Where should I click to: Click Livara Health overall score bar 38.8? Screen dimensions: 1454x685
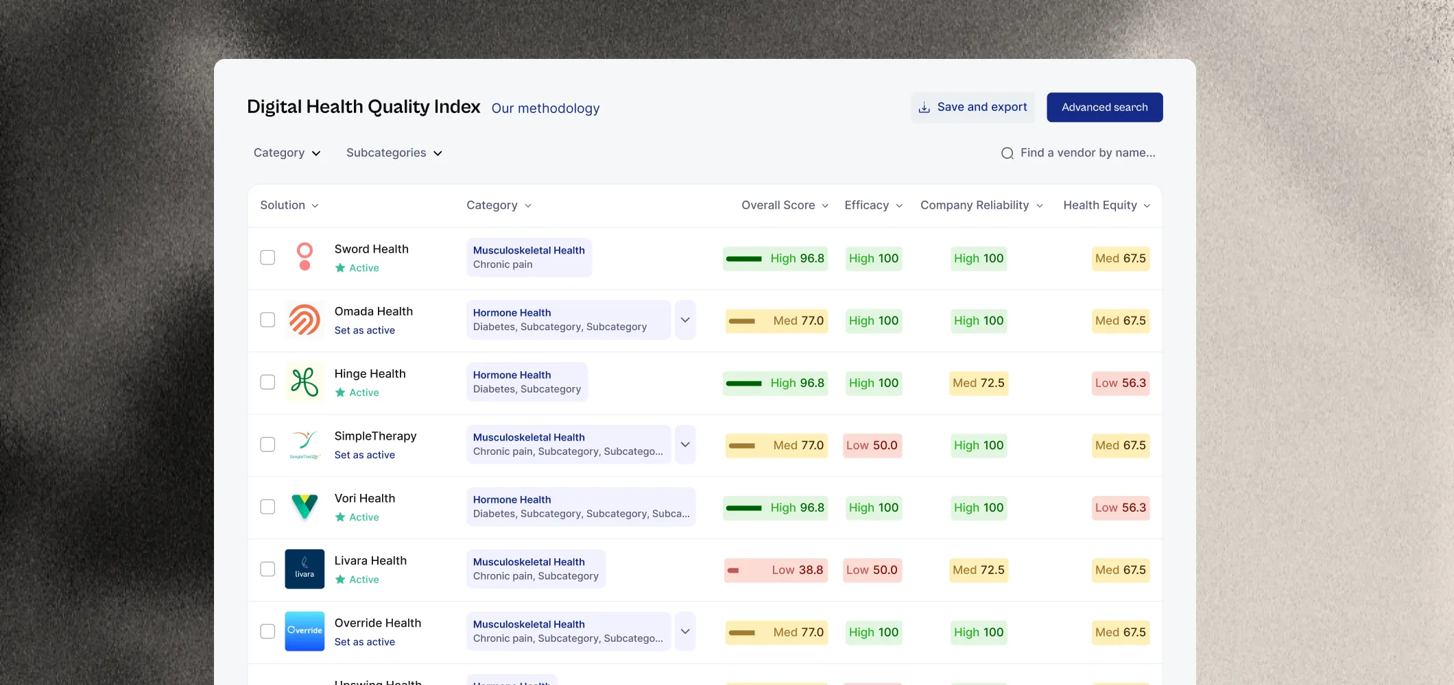pyautogui.click(x=776, y=570)
